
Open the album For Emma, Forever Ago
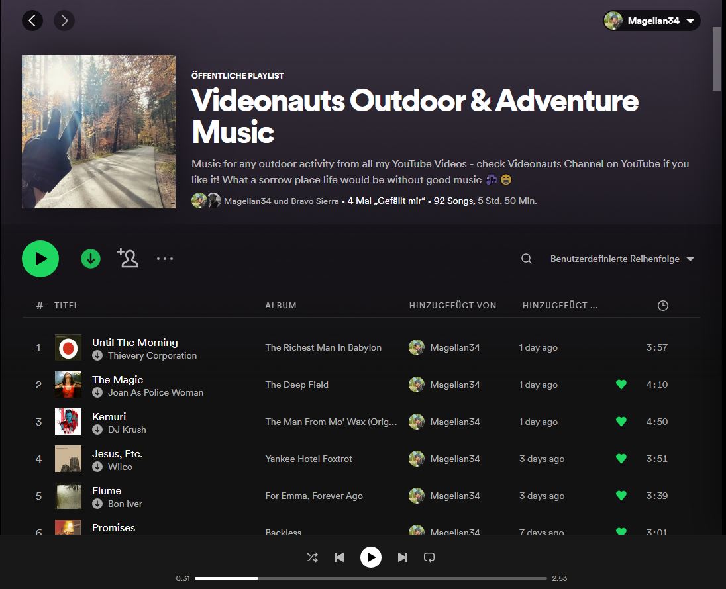tap(314, 496)
